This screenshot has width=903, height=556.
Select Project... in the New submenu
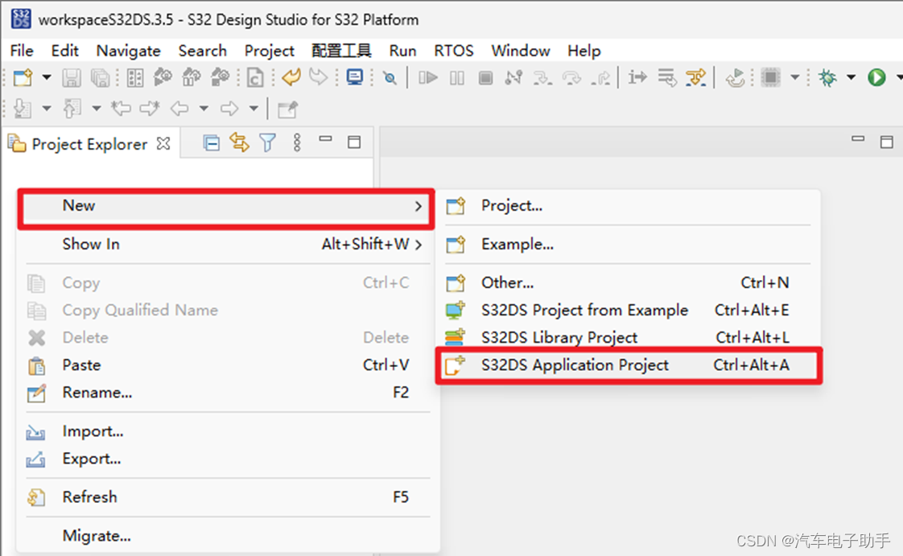[x=629, y=205]
